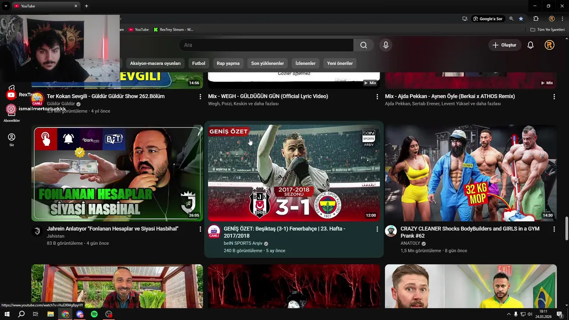The width and height of the screenshot is (569, 320).
Task: Open Chrome three-dot menu
Action: click(x=561, y=19)
